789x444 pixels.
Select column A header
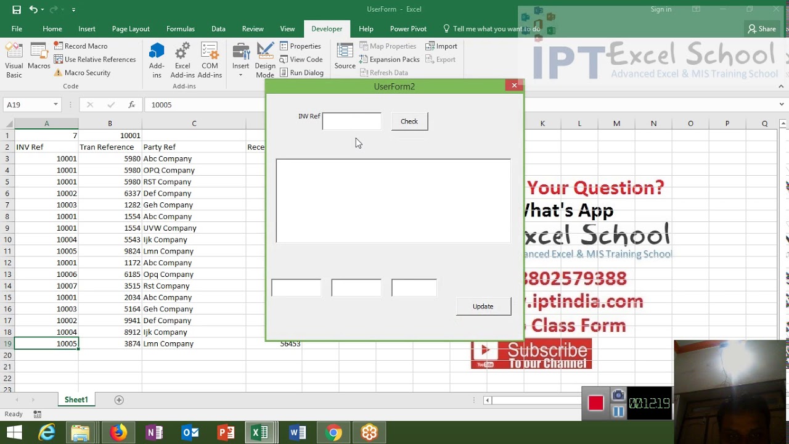point(46,123)
